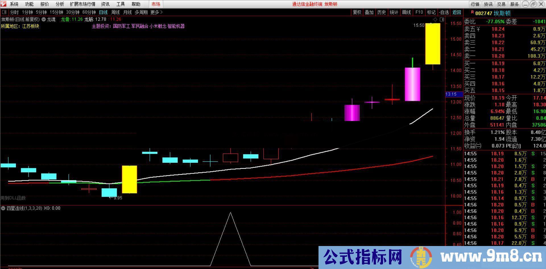546x269 pixels.
Task: Click the TDX app logo icon
Action: click(4, 4)
